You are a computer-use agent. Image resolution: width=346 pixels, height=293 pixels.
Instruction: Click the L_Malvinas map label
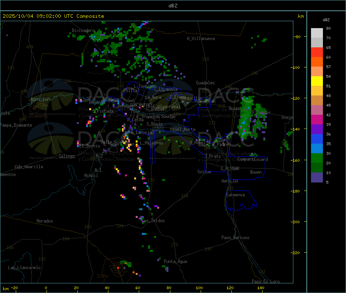151,143
